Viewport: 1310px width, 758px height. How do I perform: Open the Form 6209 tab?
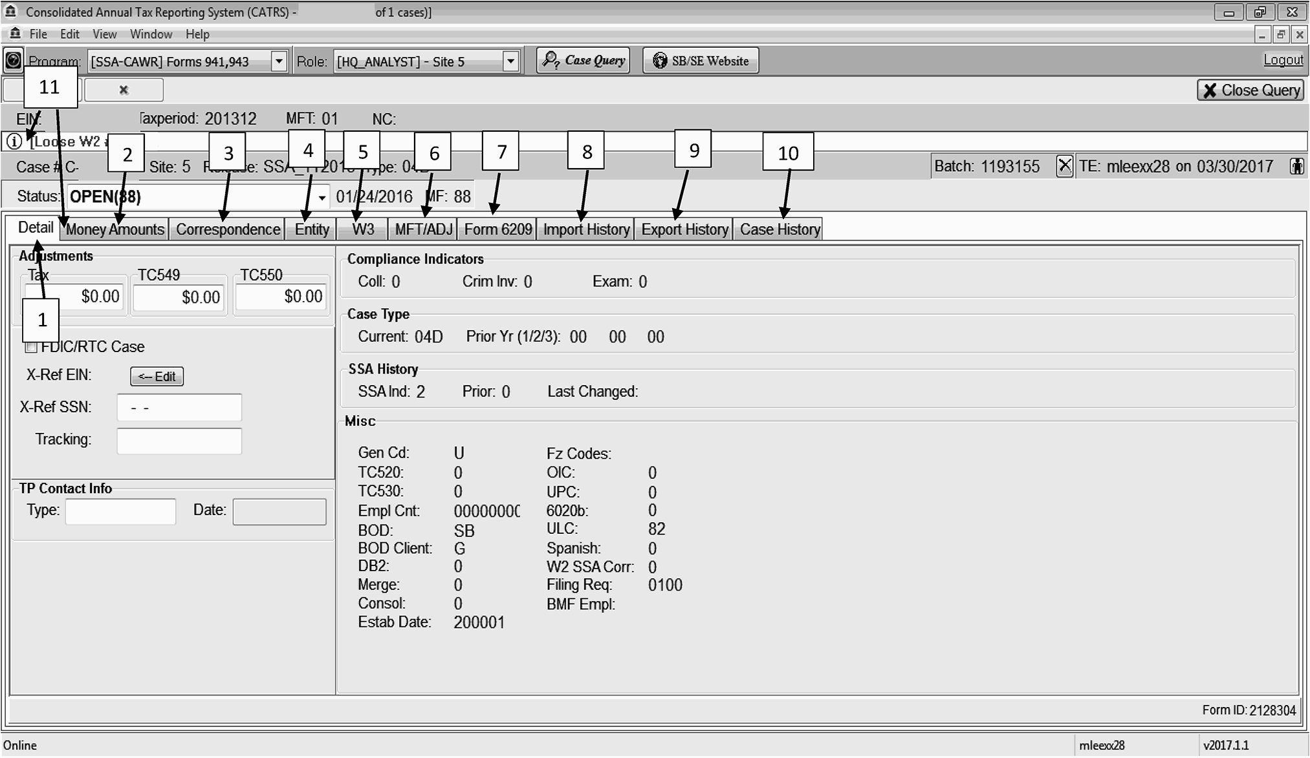coord(497,229)
